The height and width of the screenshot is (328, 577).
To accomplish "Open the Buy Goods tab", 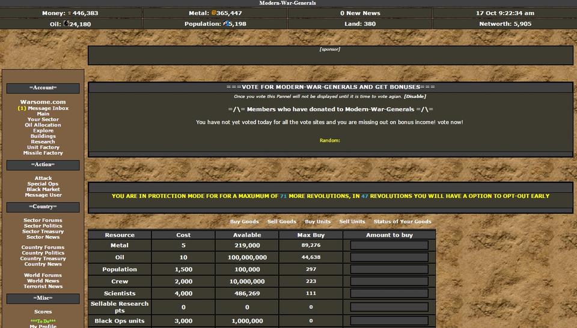I will pyautogui.click(x=244, y=222).
